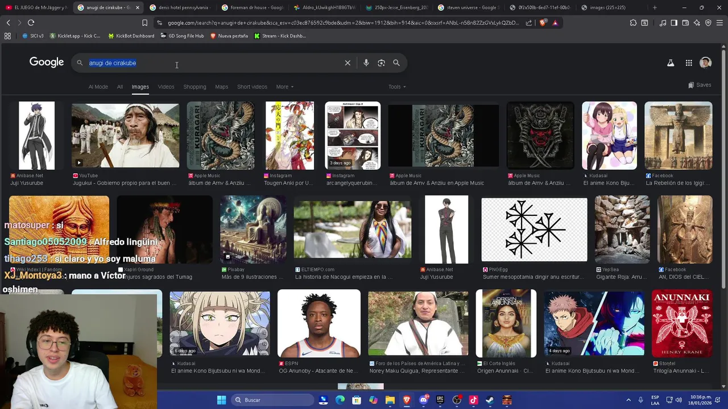This screenshot has height=409, width=728.
Task: Open File Explorer from the taskbar
Action: click(390, 400)
